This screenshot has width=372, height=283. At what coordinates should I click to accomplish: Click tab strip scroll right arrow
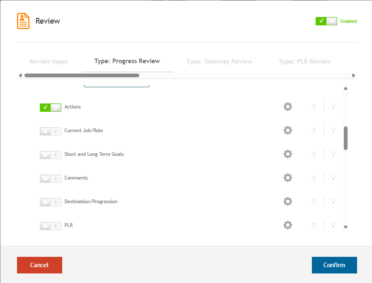click(353, 75)
